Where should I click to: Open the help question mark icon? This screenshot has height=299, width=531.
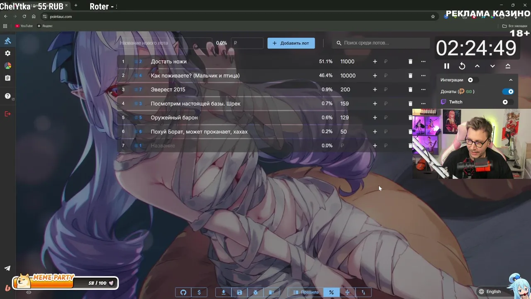pos(7,96)
